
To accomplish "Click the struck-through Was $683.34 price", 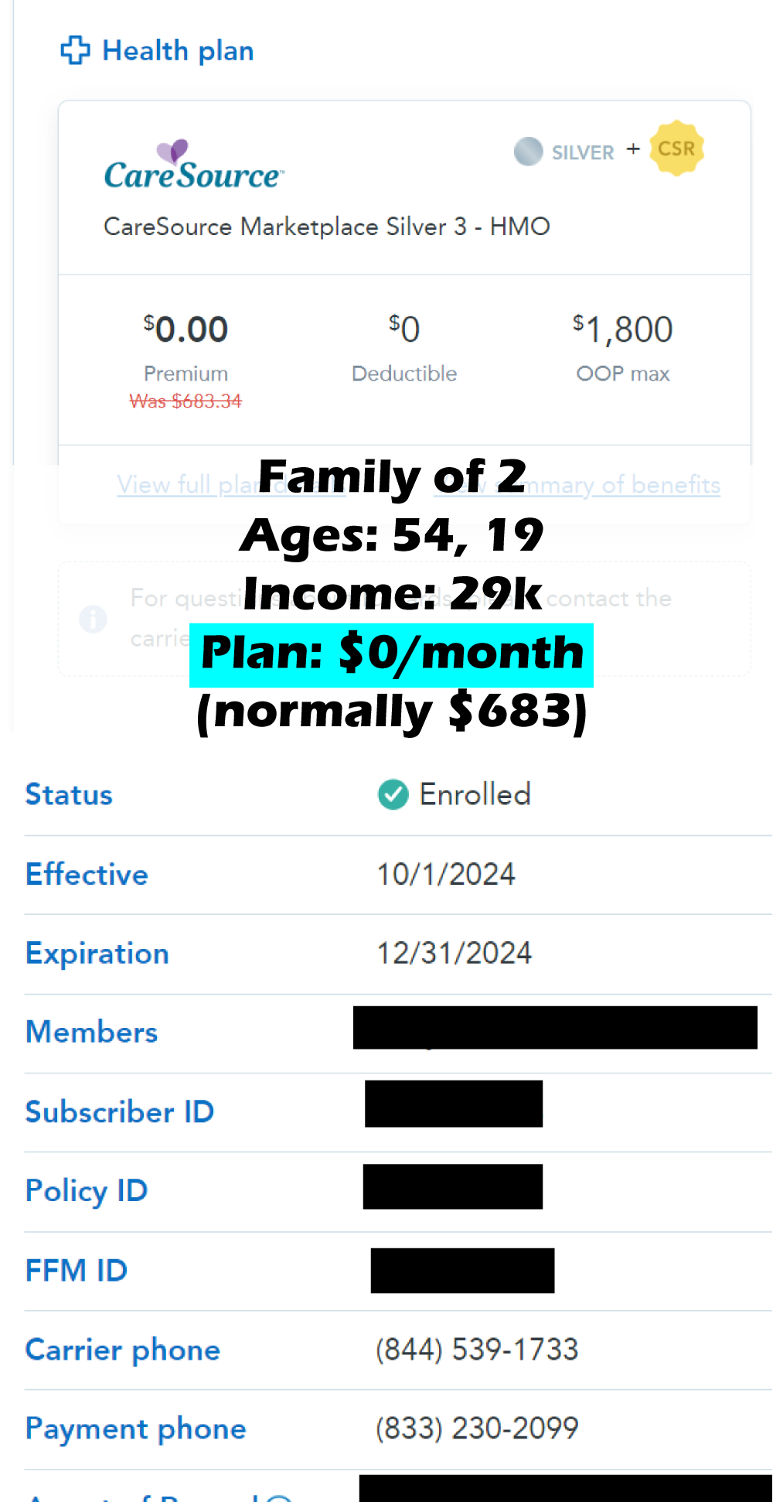I will tap(186, 401).
